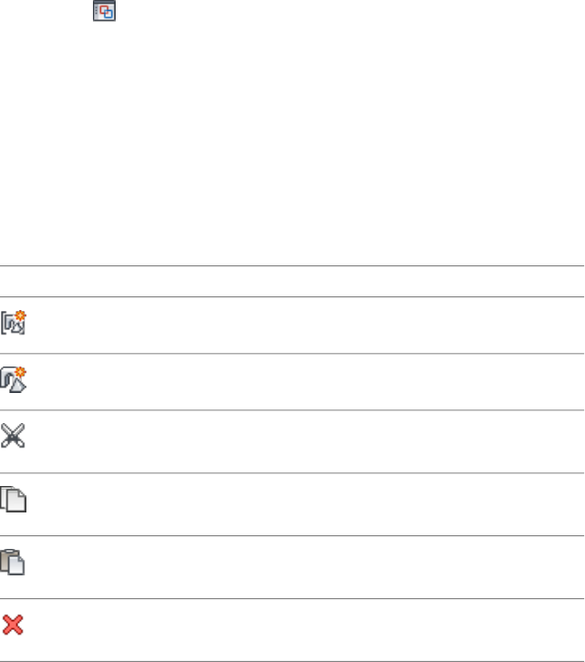This screenshot has width=585, height=662.
Task: Click the pipe-shaped new-item icon with orange star
Action: coord(14,380)
